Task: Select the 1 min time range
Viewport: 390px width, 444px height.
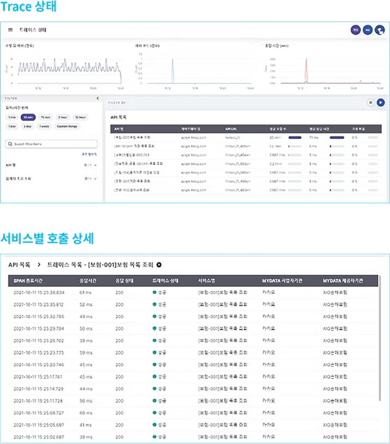Action: coord(12,117)
